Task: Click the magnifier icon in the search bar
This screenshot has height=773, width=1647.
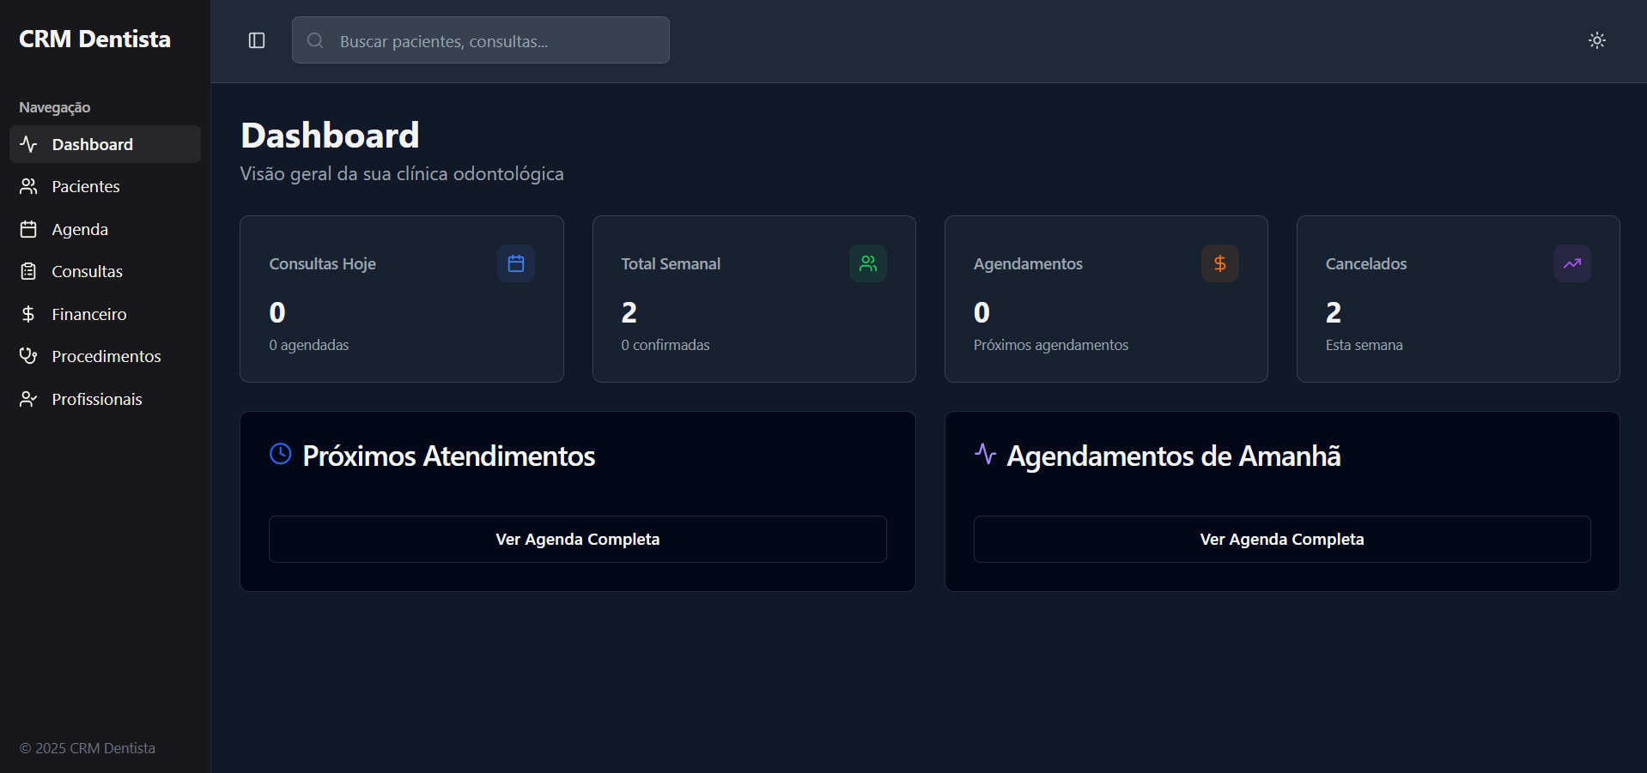Action: coord(314,39)
